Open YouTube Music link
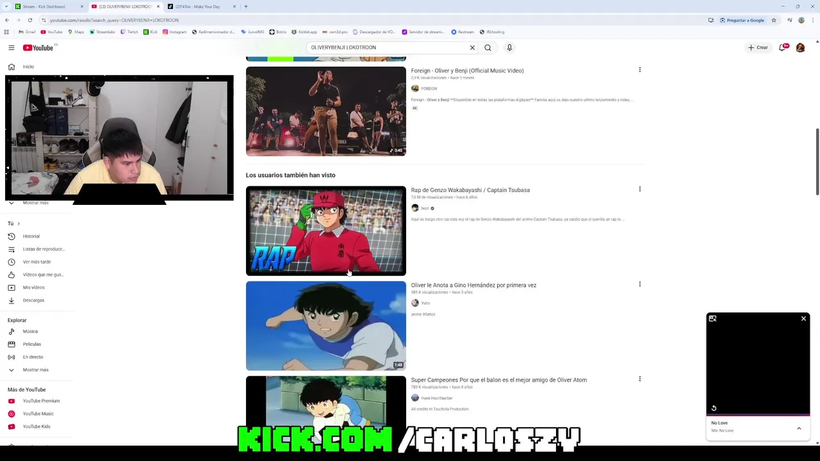 (37, 414)
